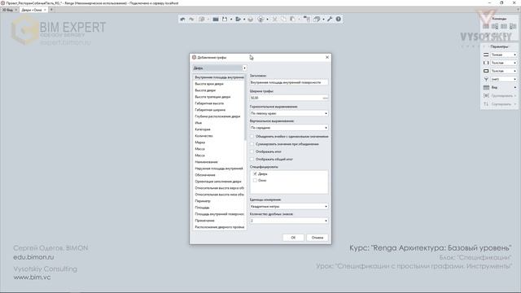This screenshot has height=293, width=521.
Task: Open the wrench settings tool
Action: pyautogui.click(x=330, y=20)
